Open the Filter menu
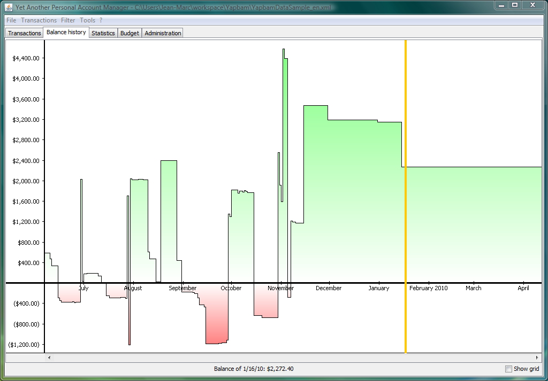Viewport: 548px width, 381px height. tap(68, 20)
